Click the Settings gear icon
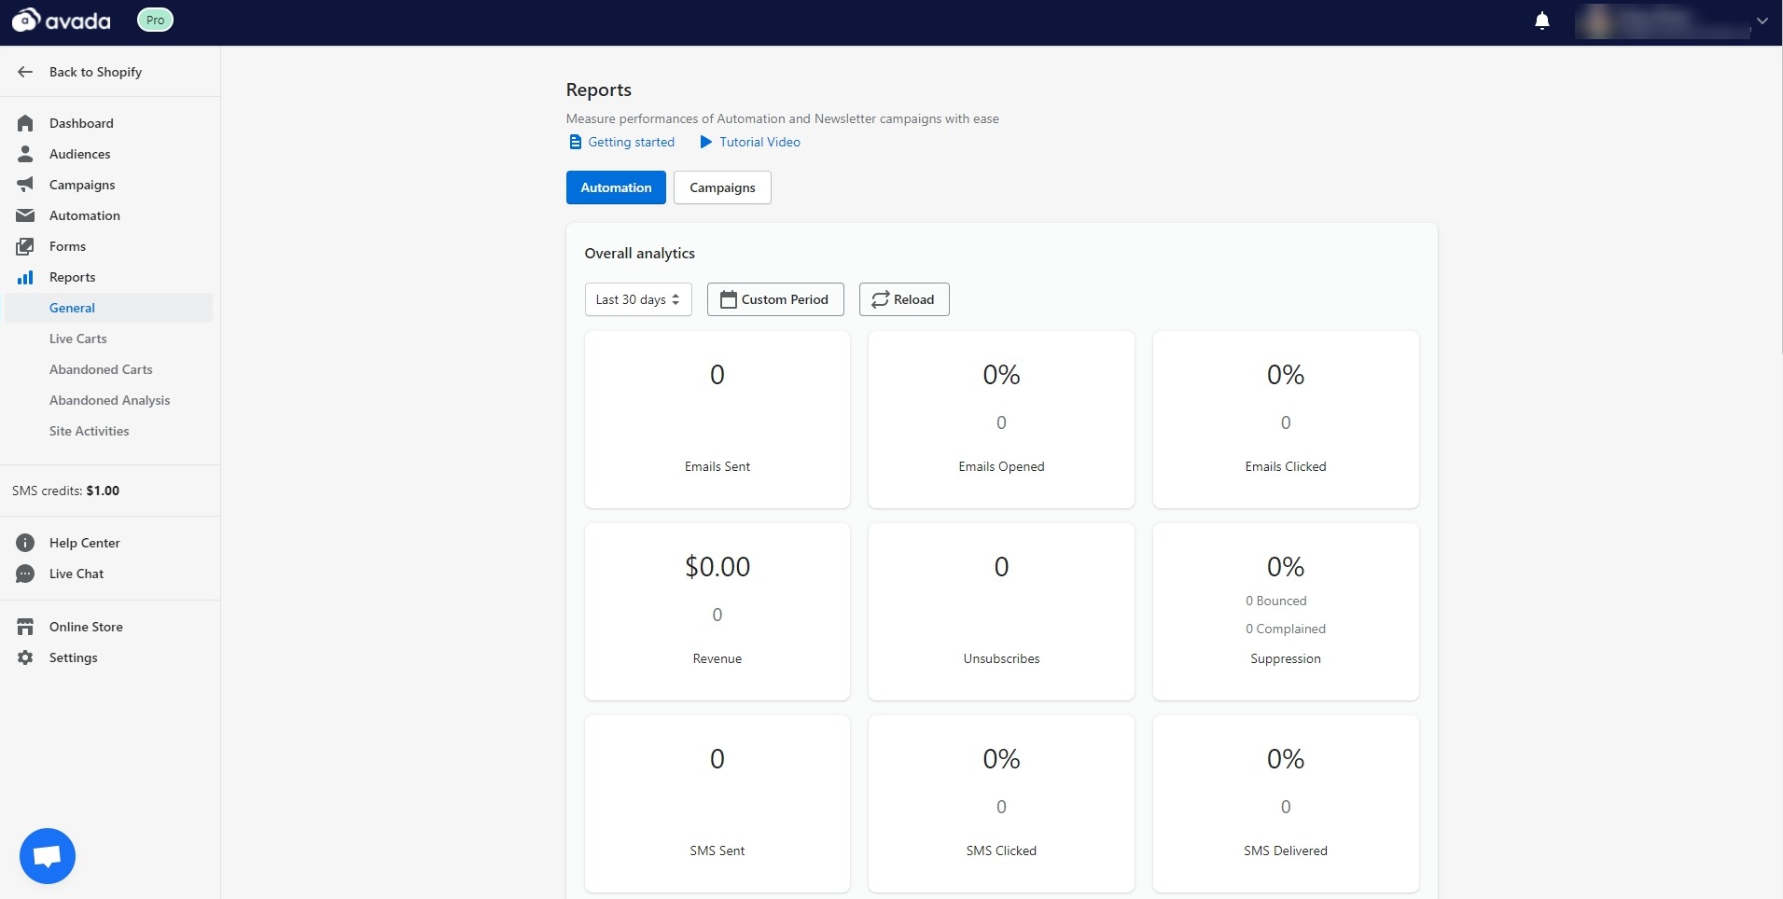Viewport: 1783px width, 899px height. 25,657
